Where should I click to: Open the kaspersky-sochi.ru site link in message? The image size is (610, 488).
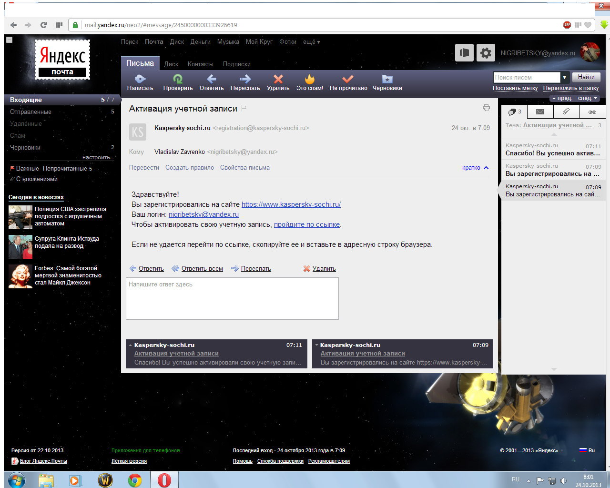click(x=291, y=204)
